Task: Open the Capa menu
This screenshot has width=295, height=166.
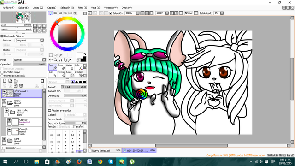Action: click(x=52, y=8)
